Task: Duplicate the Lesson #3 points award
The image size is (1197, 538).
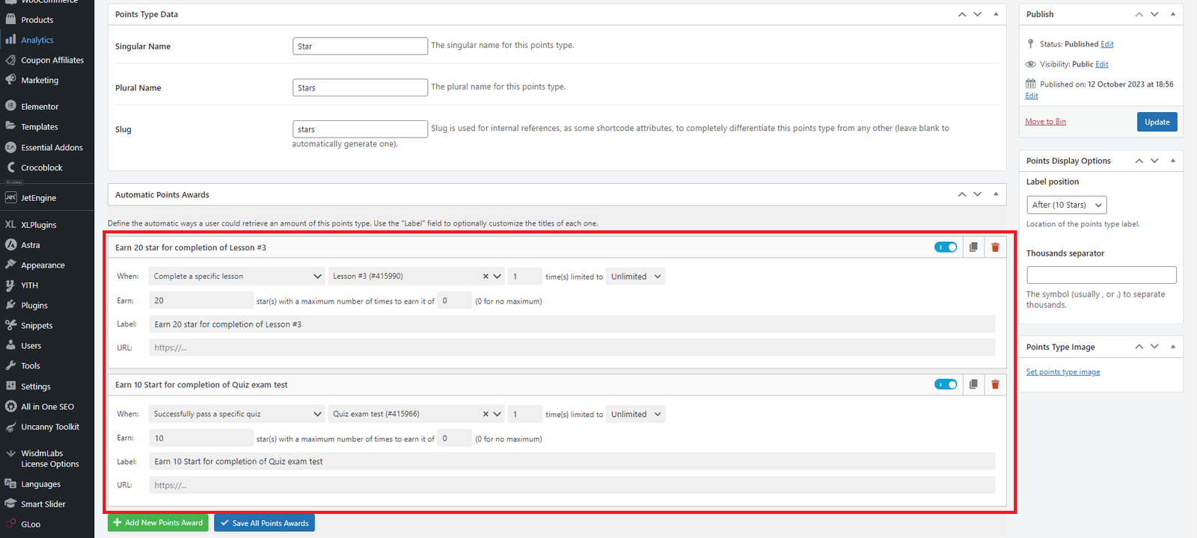Action: (973, 247)
